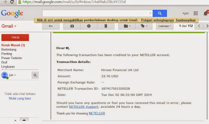209x124 pixels.
Task: Click the transaction ID 187417501320528
Action: tap(116, 88)
